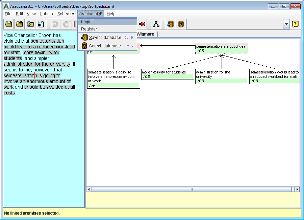The image size is (304, 220).
Task: Select the 'reduced workload for staff' node
Action: pyautogui.click(x=275, y=76)
